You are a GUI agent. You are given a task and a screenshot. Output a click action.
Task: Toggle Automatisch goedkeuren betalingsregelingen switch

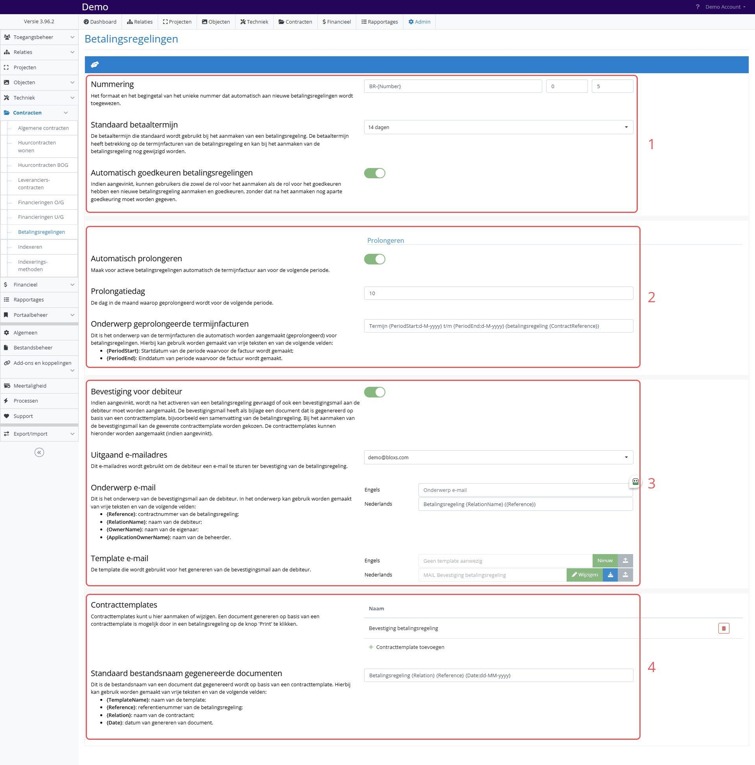click(374, 173)
